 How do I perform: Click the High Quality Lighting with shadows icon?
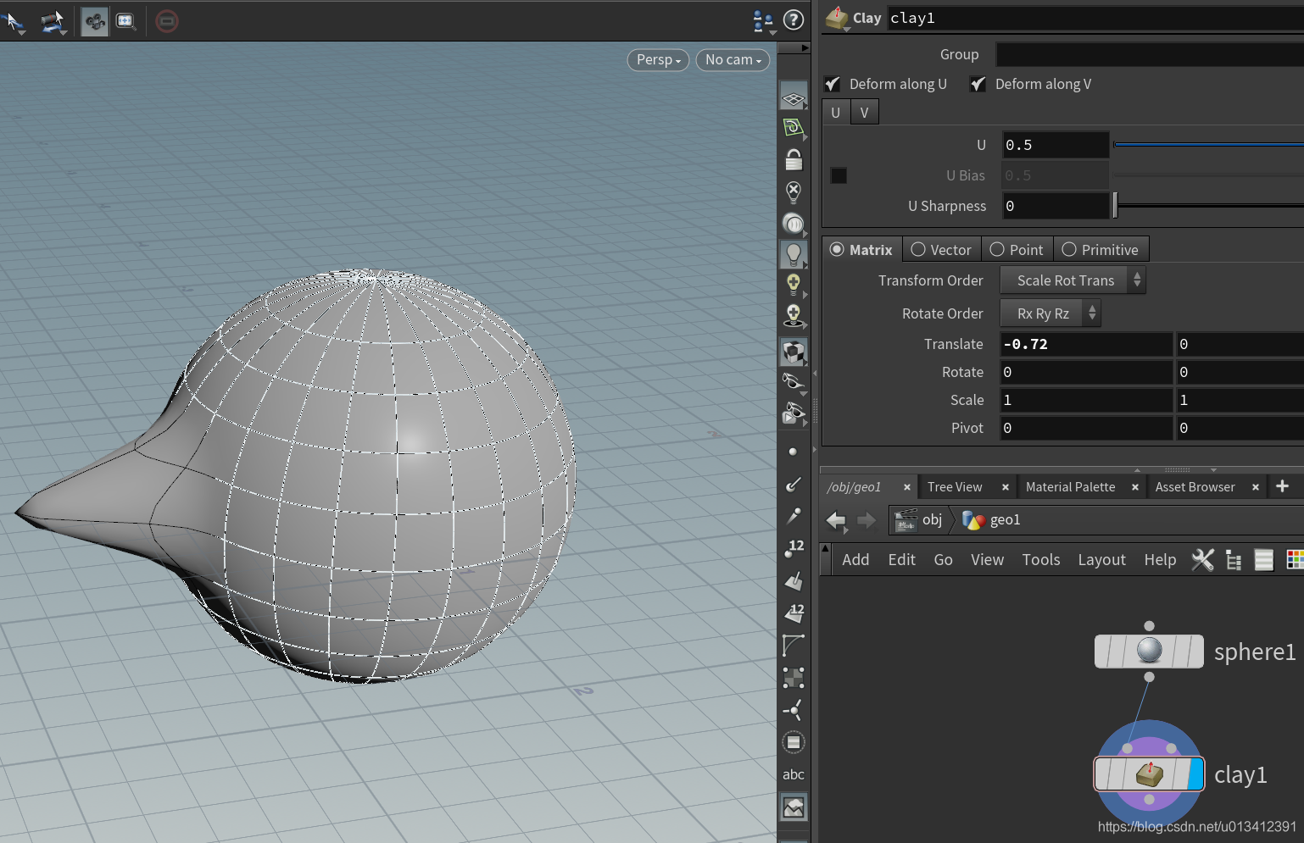[x=794, y=316]
